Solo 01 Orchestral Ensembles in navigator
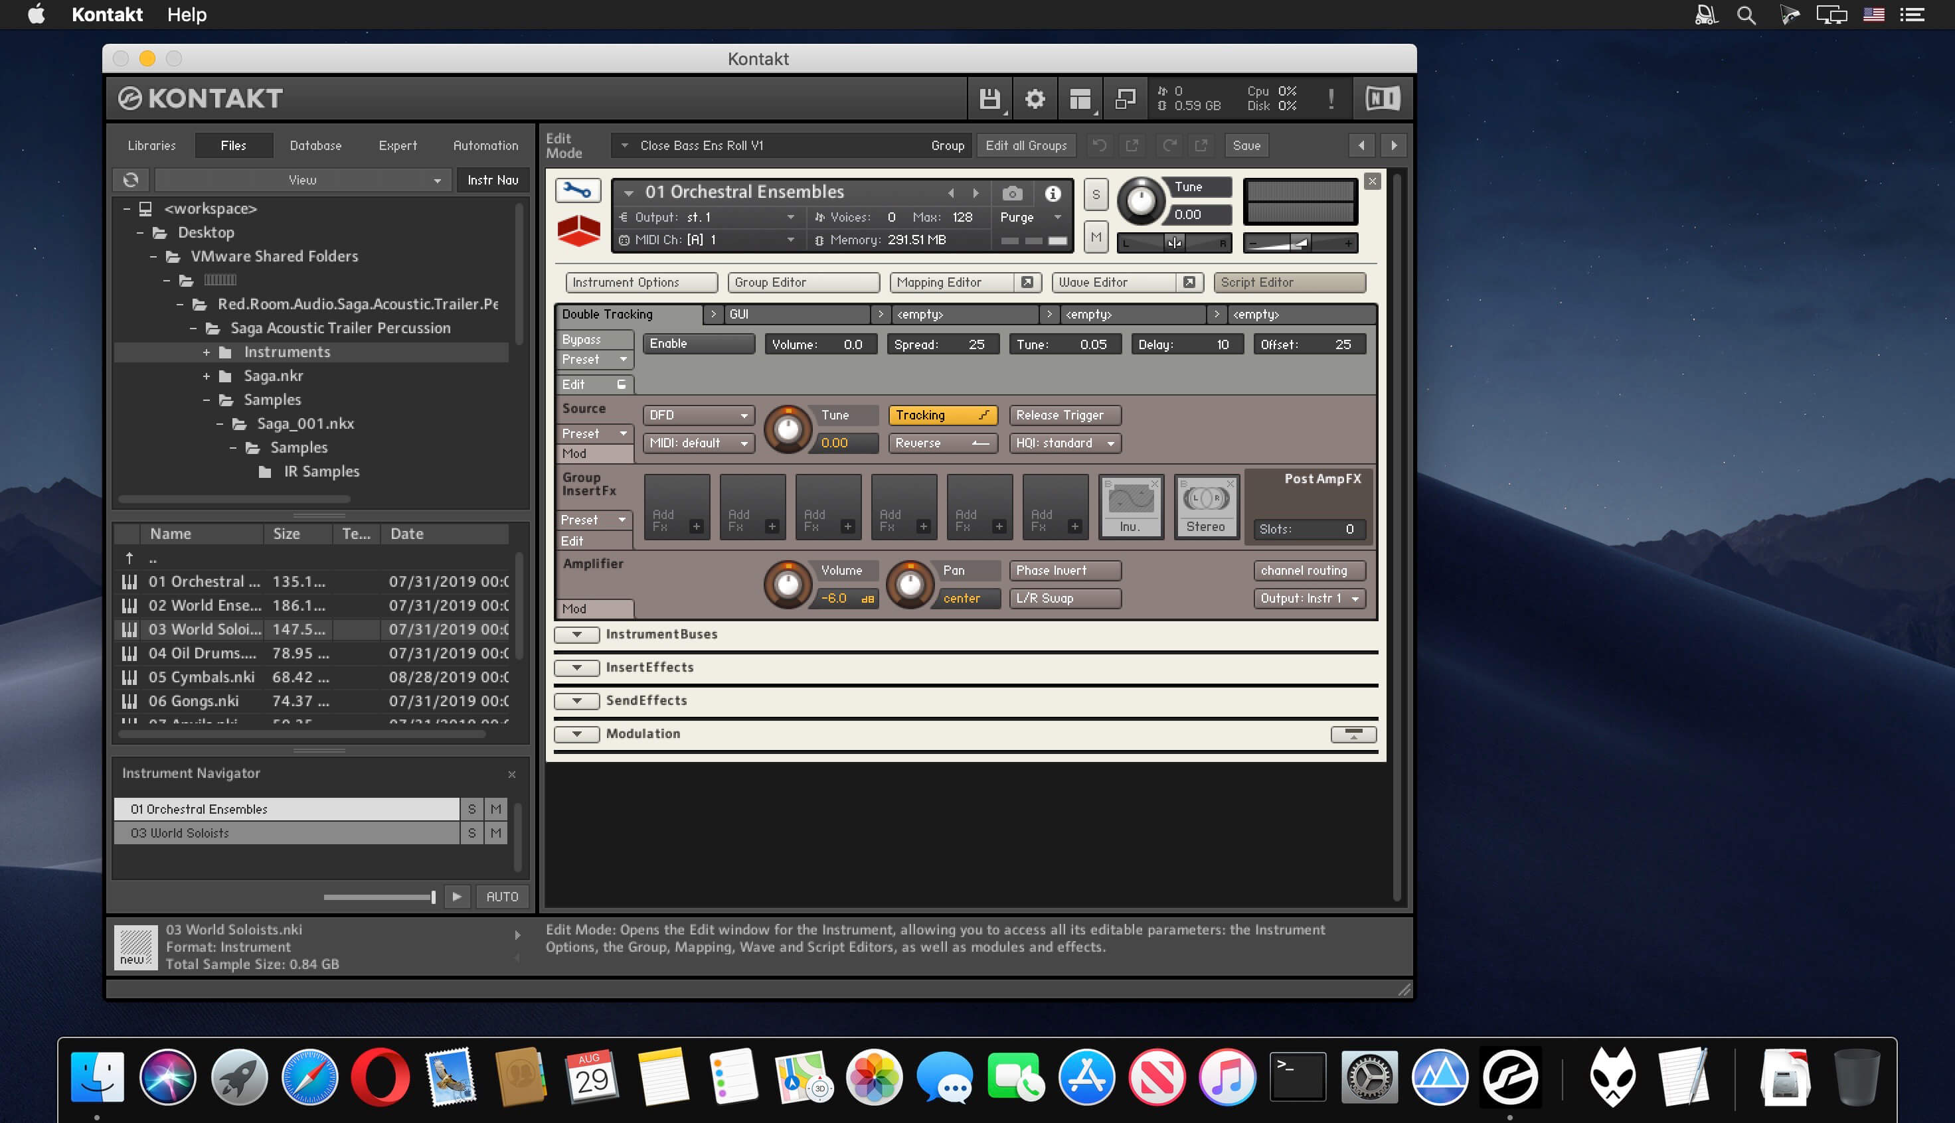The image size is (1955, 1123). pyautogui.click(x=471, y=809)
